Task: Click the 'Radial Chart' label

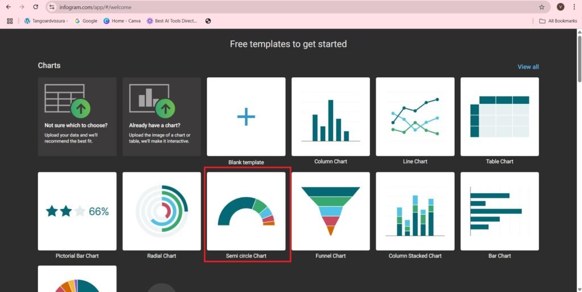Action: coord(162,256)
